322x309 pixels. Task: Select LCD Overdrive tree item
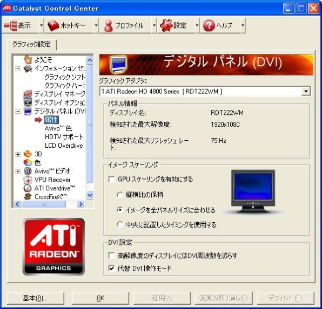coord(64,146)
